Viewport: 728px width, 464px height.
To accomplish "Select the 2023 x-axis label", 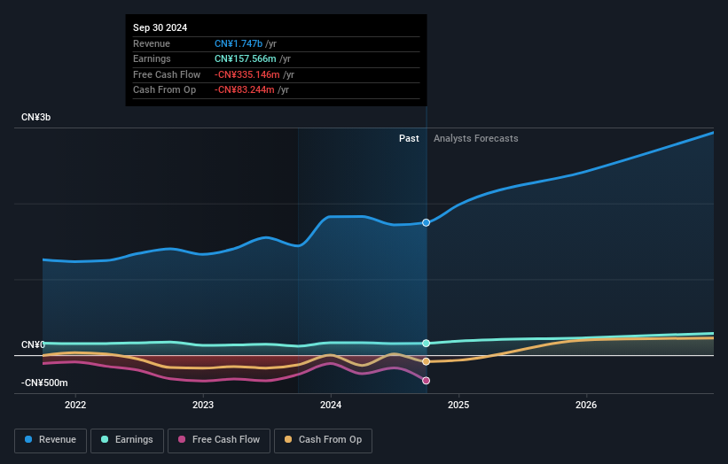I will (203, 405).
